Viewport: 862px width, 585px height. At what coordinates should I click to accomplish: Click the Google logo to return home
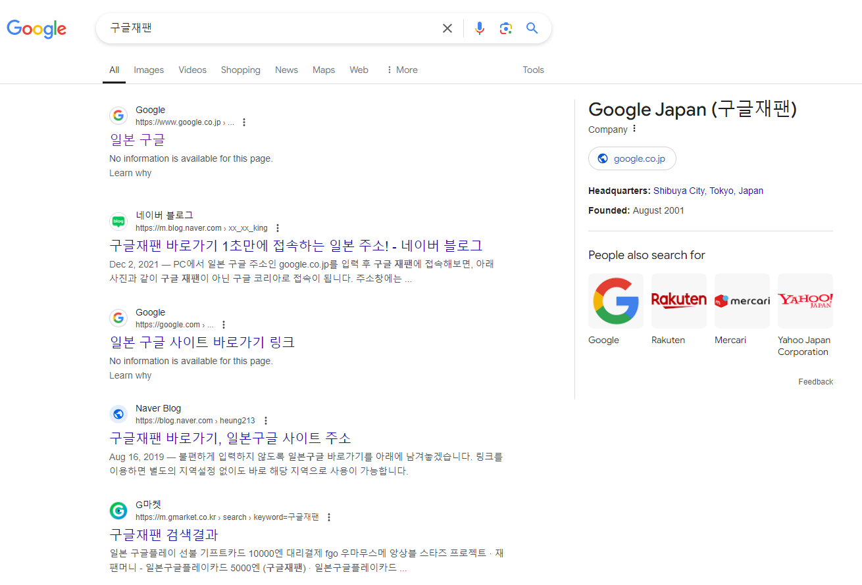36,29
